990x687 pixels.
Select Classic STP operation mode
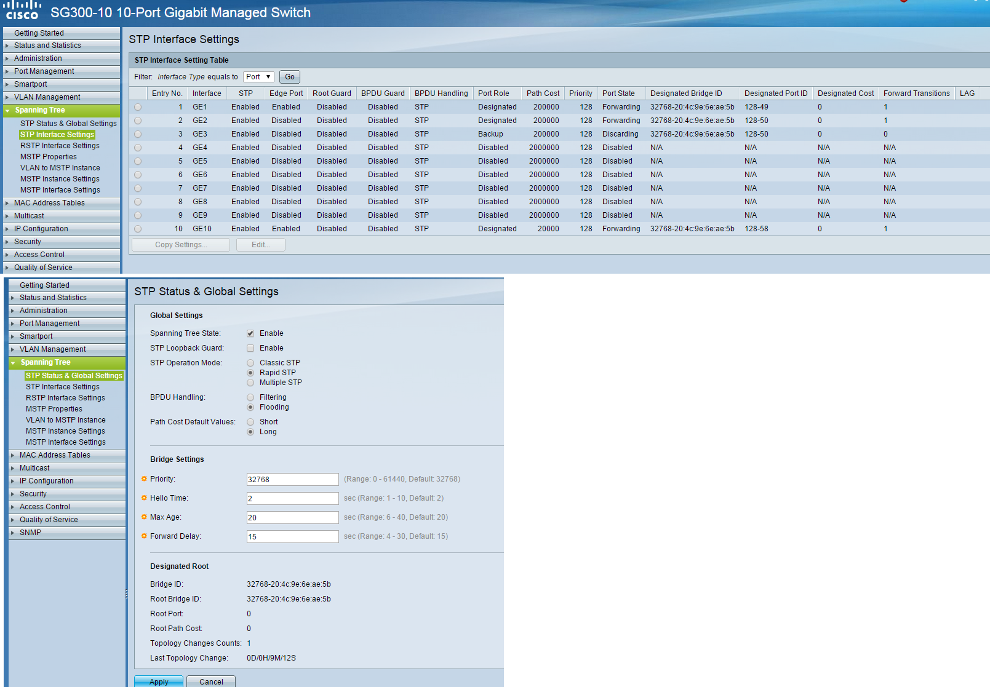coord(250,363)
